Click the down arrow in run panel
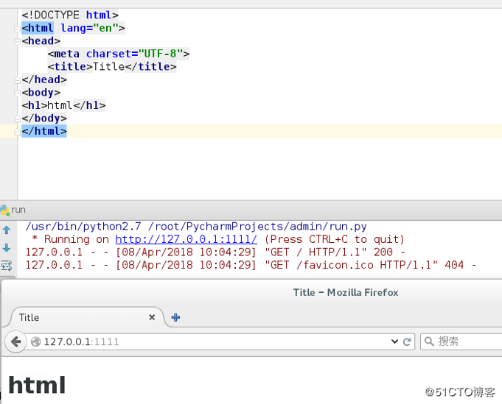The width and height of the screenshot is (502, 404). click(7, 248)
